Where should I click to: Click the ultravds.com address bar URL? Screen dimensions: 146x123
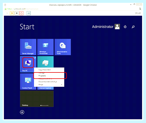point(23,9)
